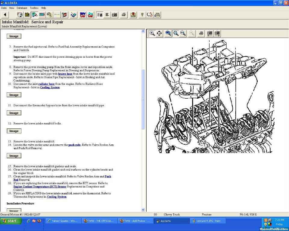Select the zoom-in magnifier tool
289x231 pixels.
pyautogui.click(x=152, y=33)
